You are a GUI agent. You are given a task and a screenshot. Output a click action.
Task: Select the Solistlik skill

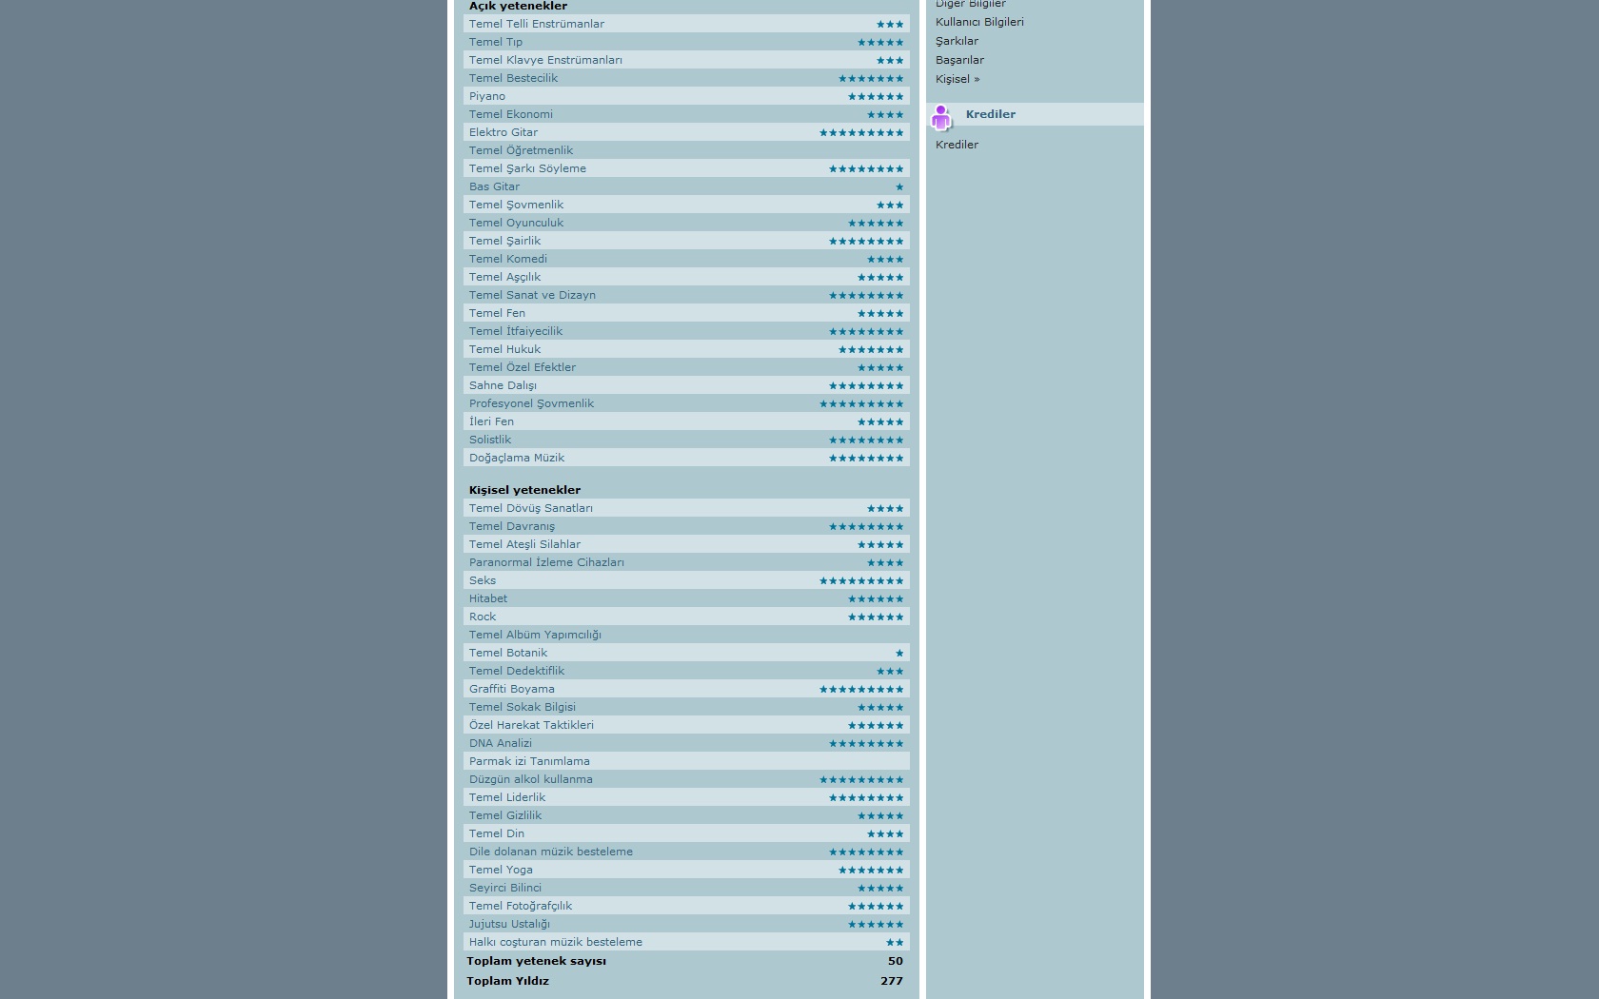pyautogui.click(x=489, y=440)
